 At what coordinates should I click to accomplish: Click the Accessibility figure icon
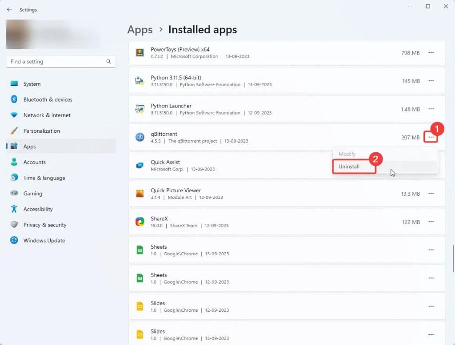point(14,209)
